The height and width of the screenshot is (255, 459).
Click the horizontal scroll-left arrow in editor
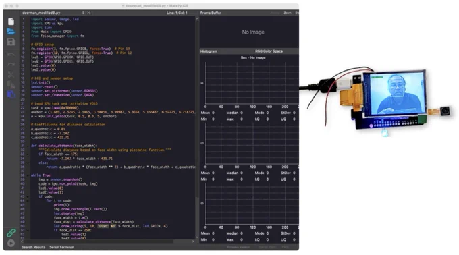[x=22, y=242]
